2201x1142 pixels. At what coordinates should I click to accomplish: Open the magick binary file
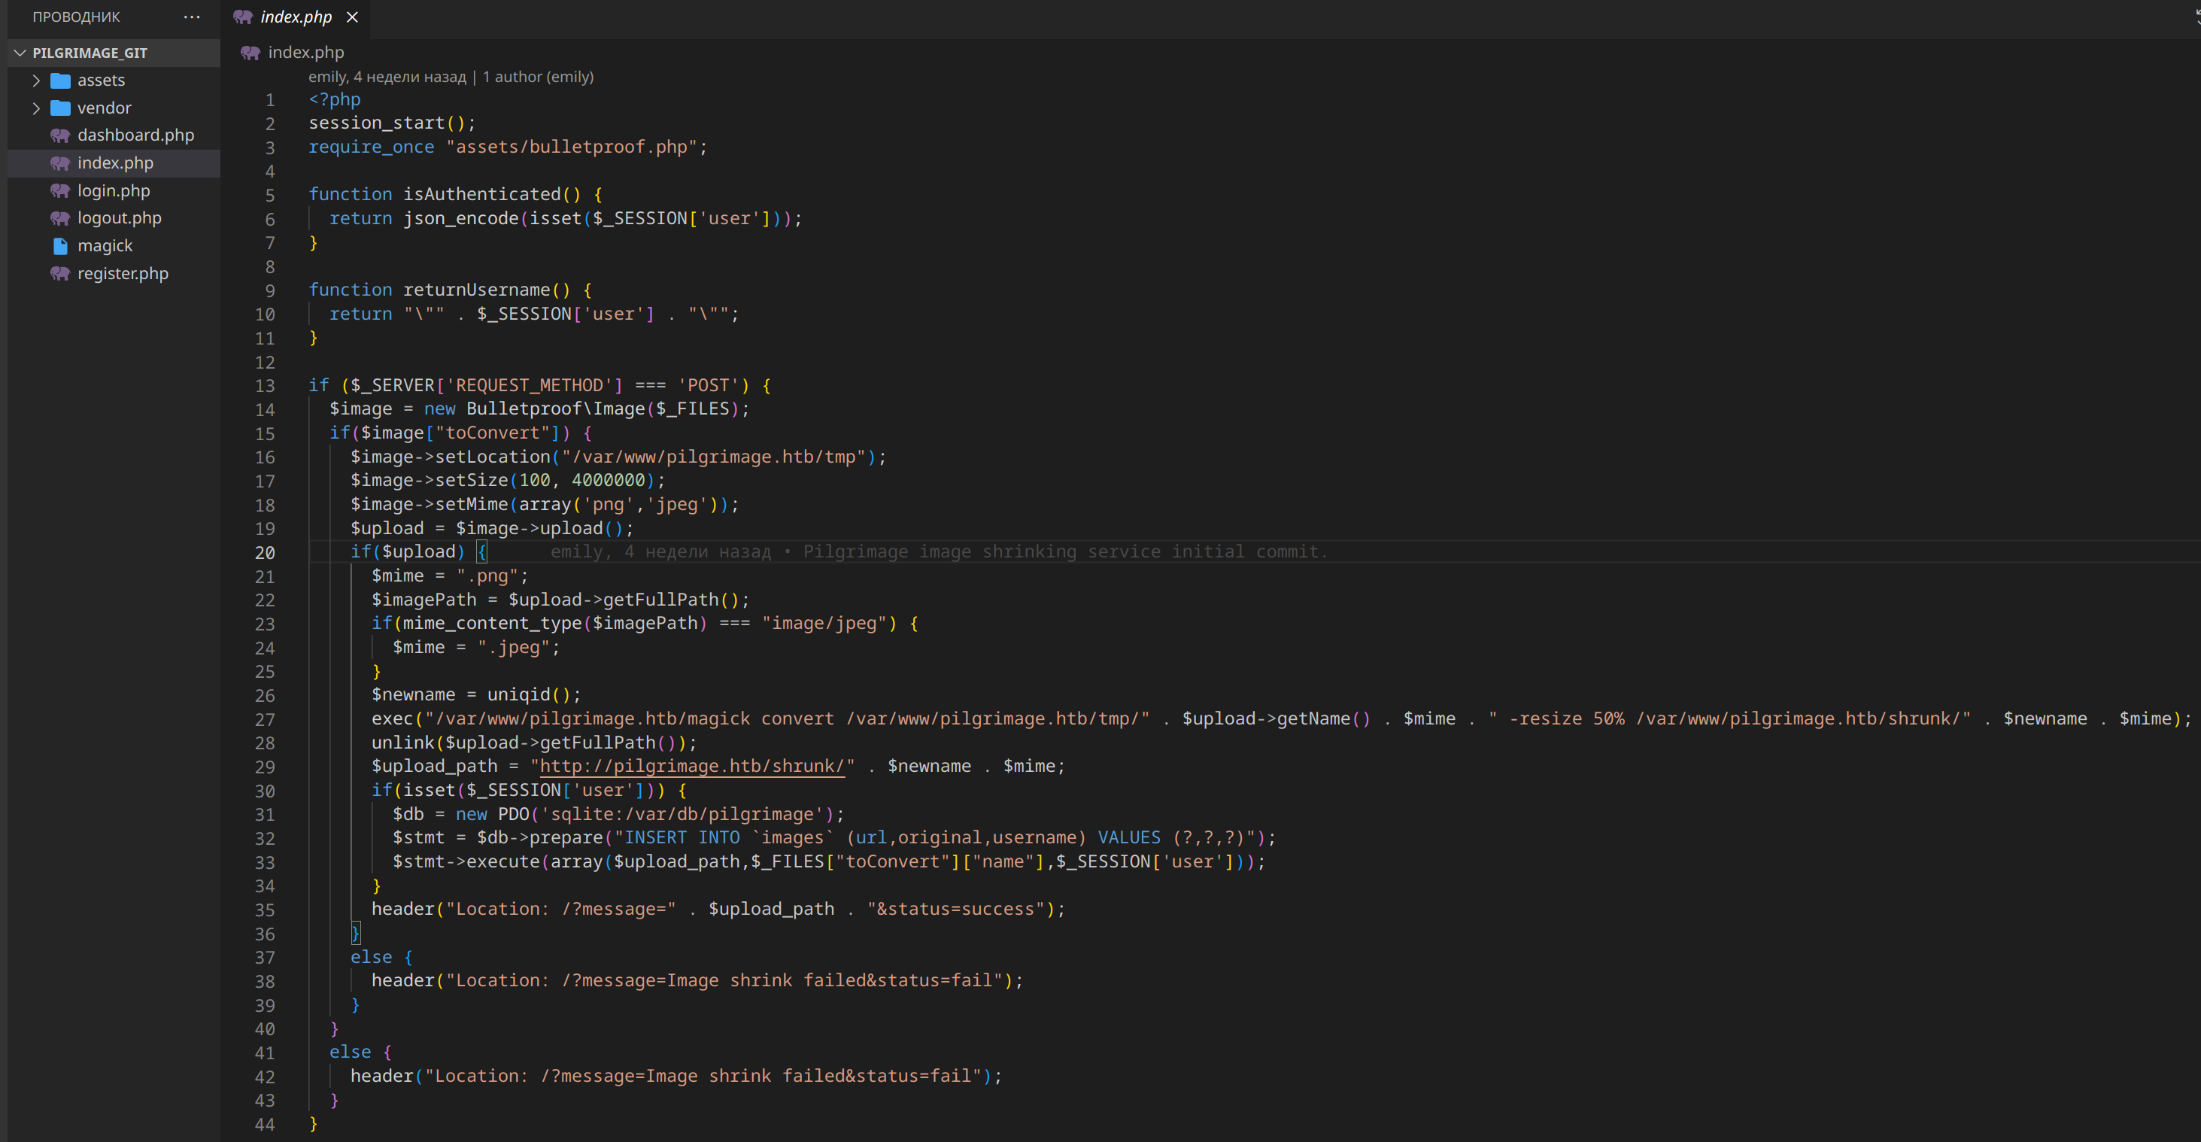[x=105, y=245]
